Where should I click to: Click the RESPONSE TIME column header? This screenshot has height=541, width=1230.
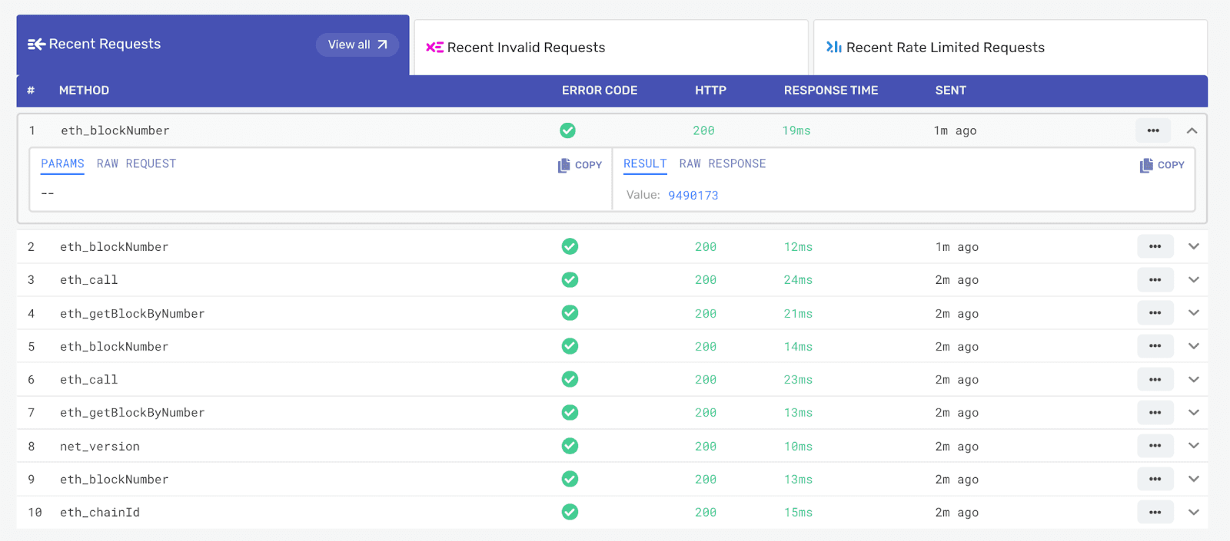[830, 91]
